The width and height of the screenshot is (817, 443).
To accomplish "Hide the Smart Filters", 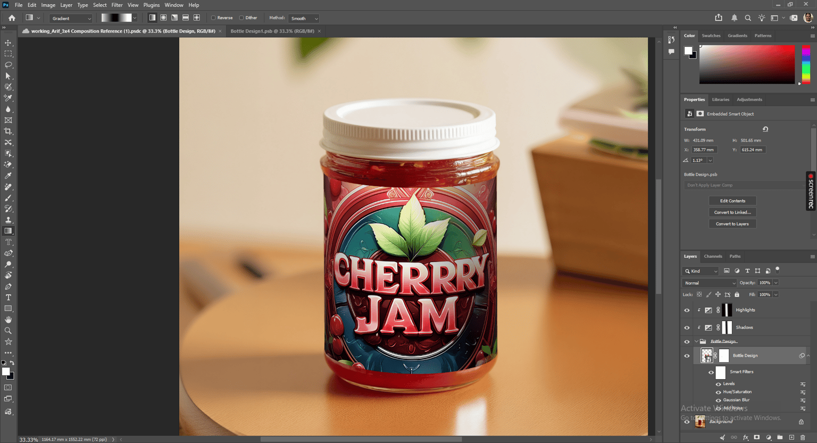I will pyautogui.click(x=711, y=372).
